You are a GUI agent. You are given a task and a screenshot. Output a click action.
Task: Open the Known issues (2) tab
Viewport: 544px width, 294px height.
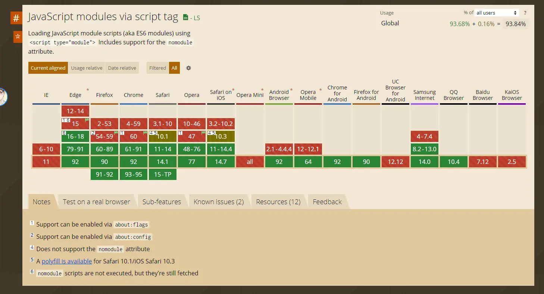(219, 202)
